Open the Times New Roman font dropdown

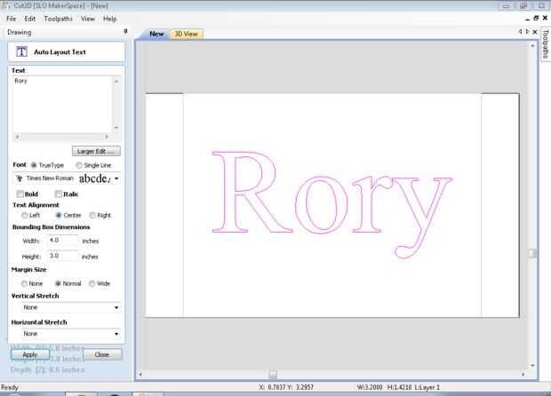pos(116,178)
